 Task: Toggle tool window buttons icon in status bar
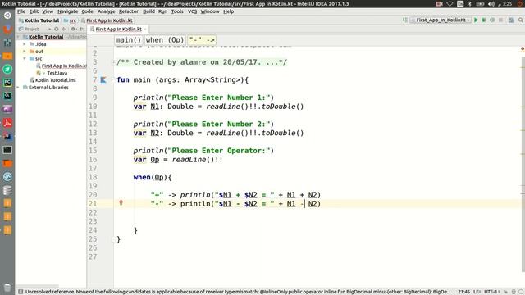(21, 292)
